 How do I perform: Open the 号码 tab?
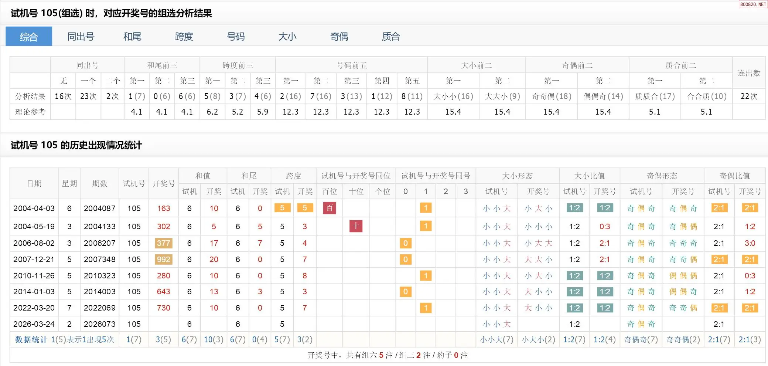click(236, 37)
